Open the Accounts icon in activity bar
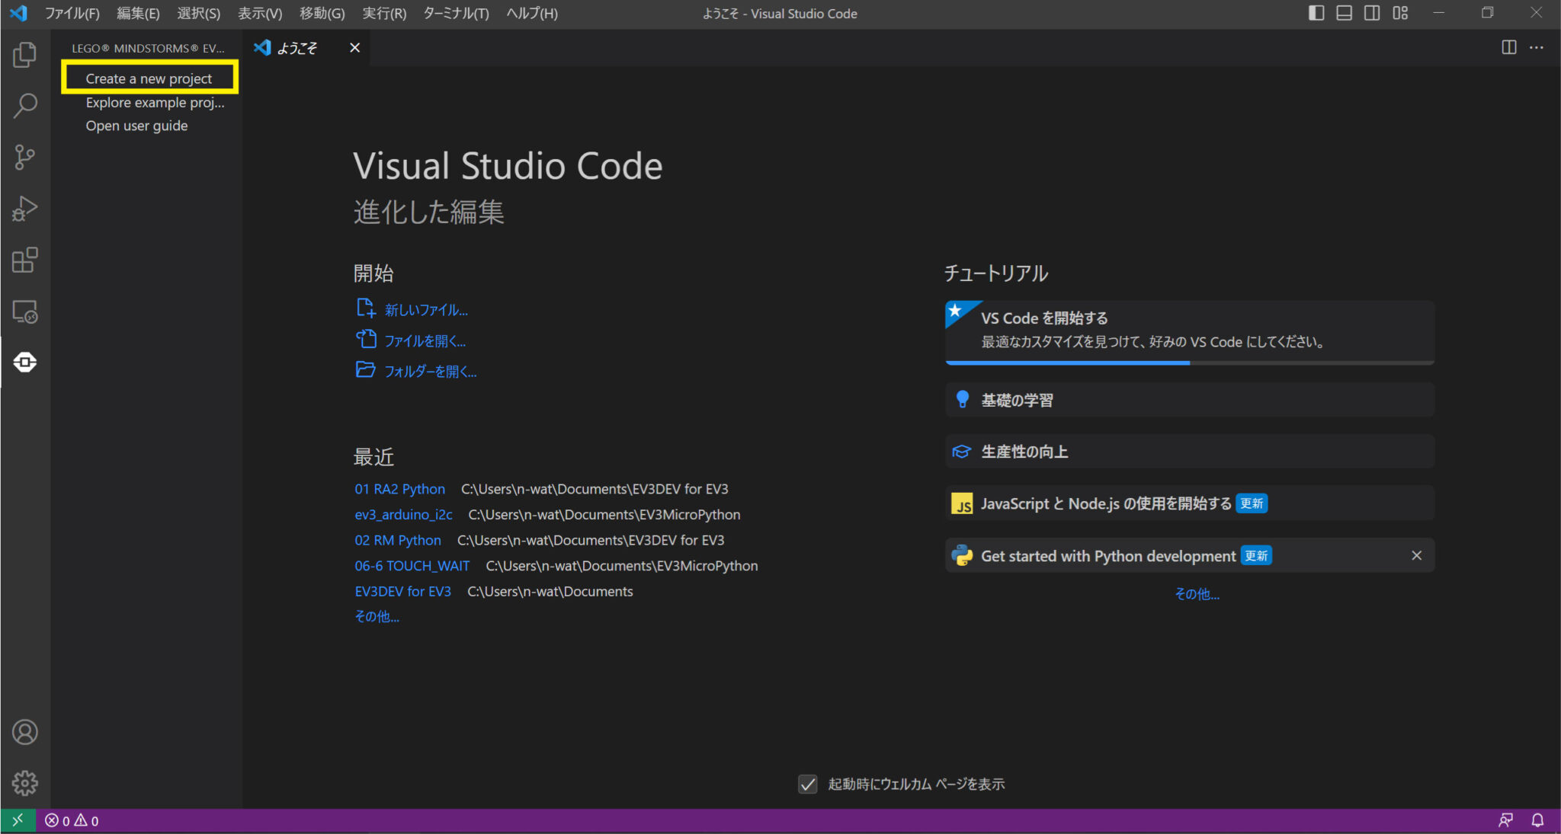The width and height of the screenshot is (1561, 834). tap(25, 732)
